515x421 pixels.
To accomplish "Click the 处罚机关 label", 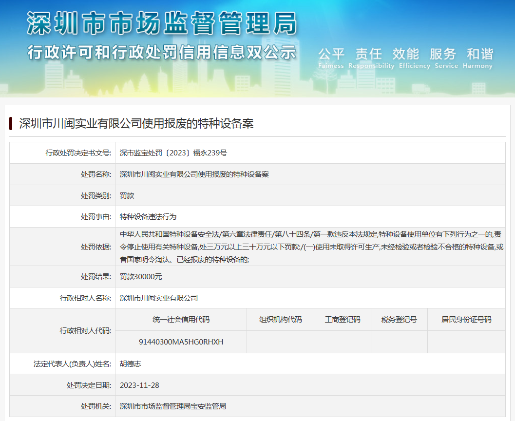I will pos(96,406).
